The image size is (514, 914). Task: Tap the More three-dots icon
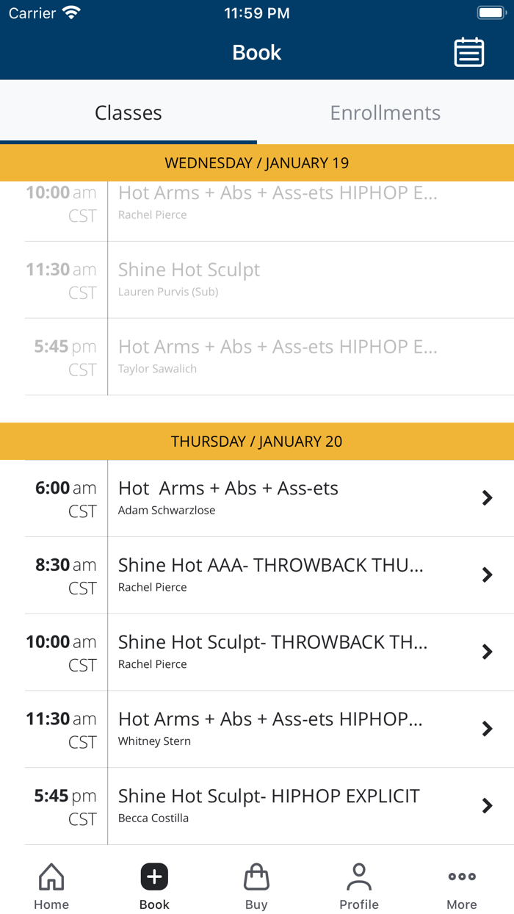click(x=462, y=877)
